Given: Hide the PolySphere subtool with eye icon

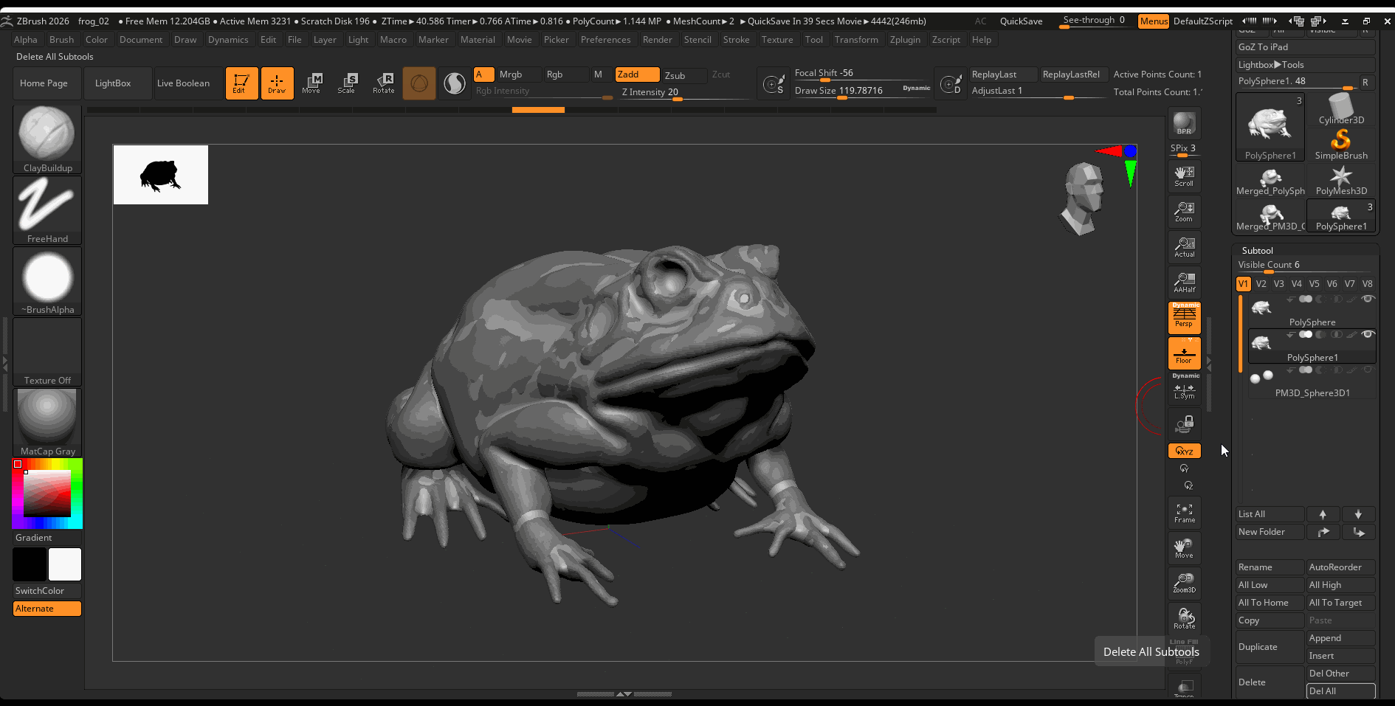Looking at the screenshot, I should pos(1368,299).
